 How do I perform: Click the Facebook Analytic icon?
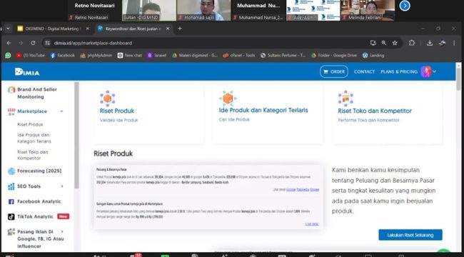11,201
